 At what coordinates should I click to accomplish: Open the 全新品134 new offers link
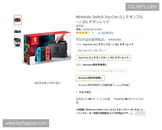(82, 99)
